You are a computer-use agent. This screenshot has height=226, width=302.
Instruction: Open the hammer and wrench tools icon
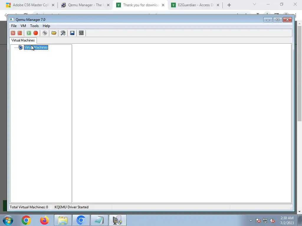pyautogui.click(x=63, y=33)
